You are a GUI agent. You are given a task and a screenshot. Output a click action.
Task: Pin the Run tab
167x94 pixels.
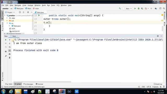click(6, 56)
